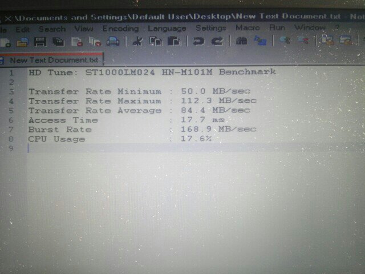Open the ? help menu
The width and height of the screenshot is (365, 274).
[337, 27]
